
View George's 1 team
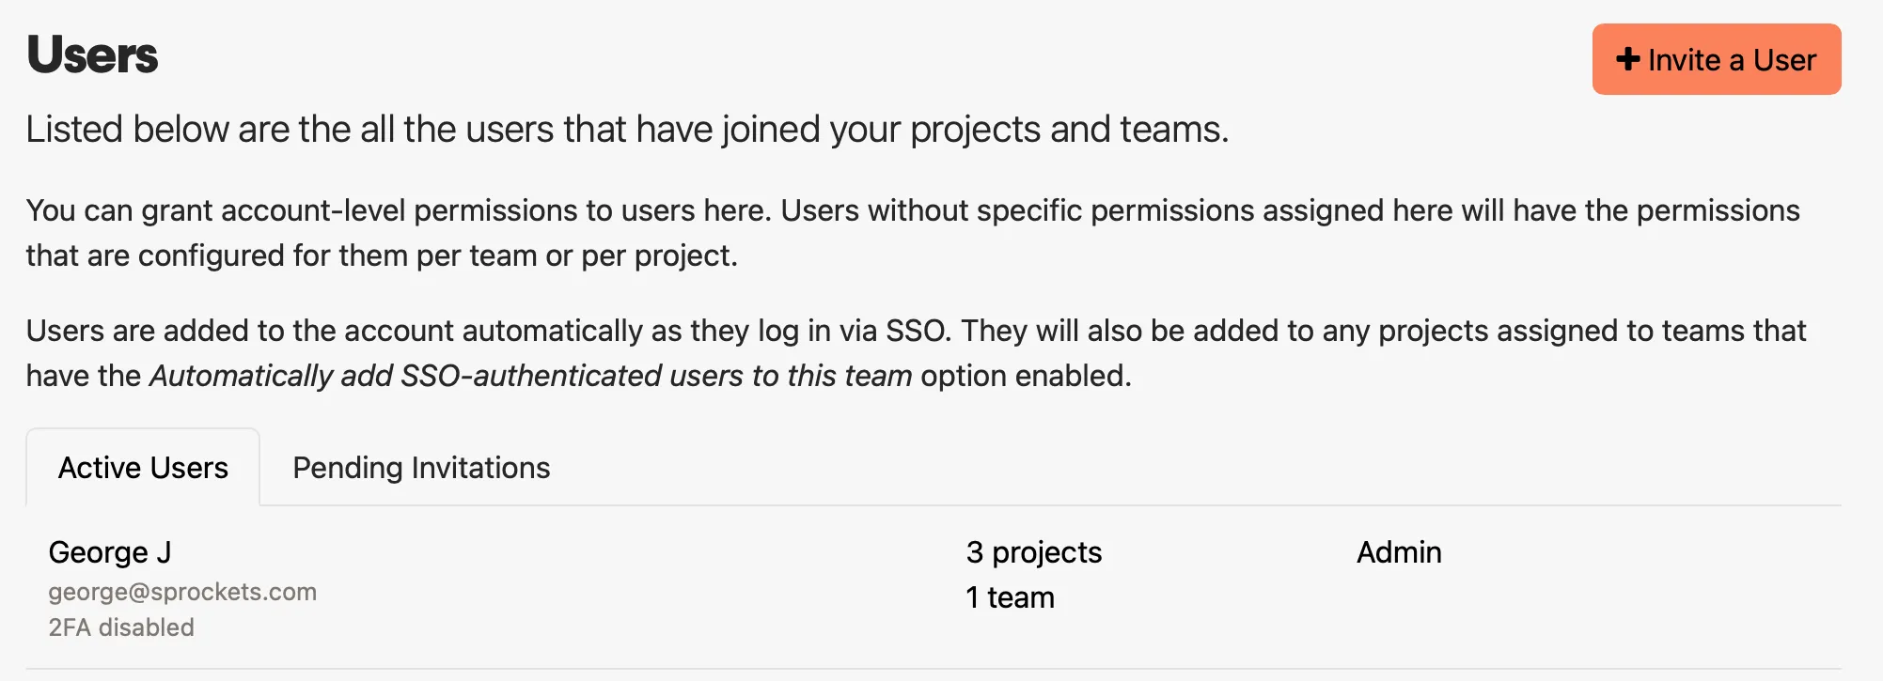point(1010,597)
